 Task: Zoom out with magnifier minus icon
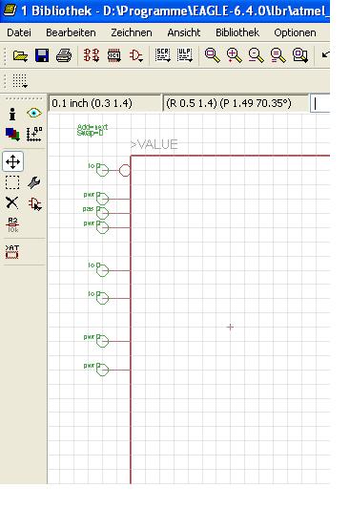[x=256, y=55]
